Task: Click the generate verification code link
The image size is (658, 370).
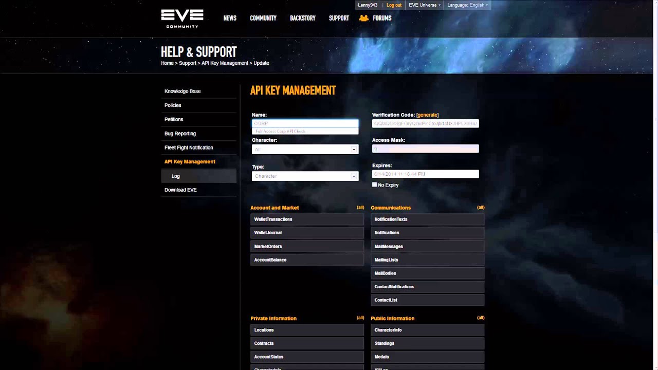Action: (x=427, y=115)
